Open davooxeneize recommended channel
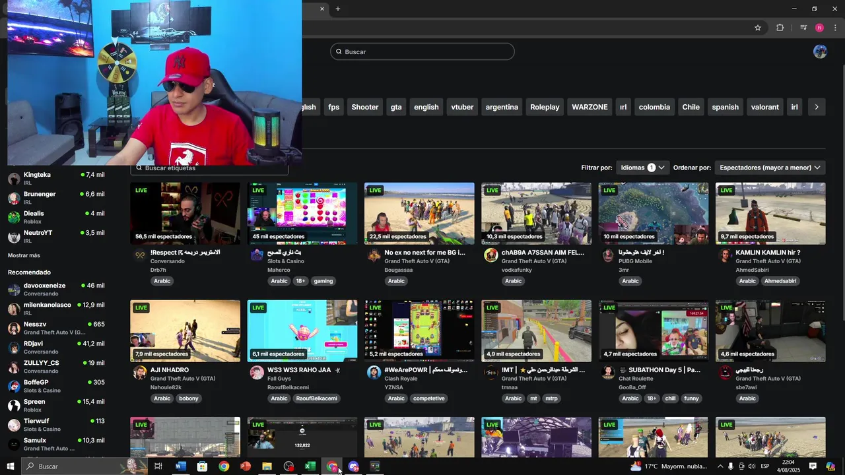Image resolution: width=845 pixels, height=475 pixels. point(56,289)
